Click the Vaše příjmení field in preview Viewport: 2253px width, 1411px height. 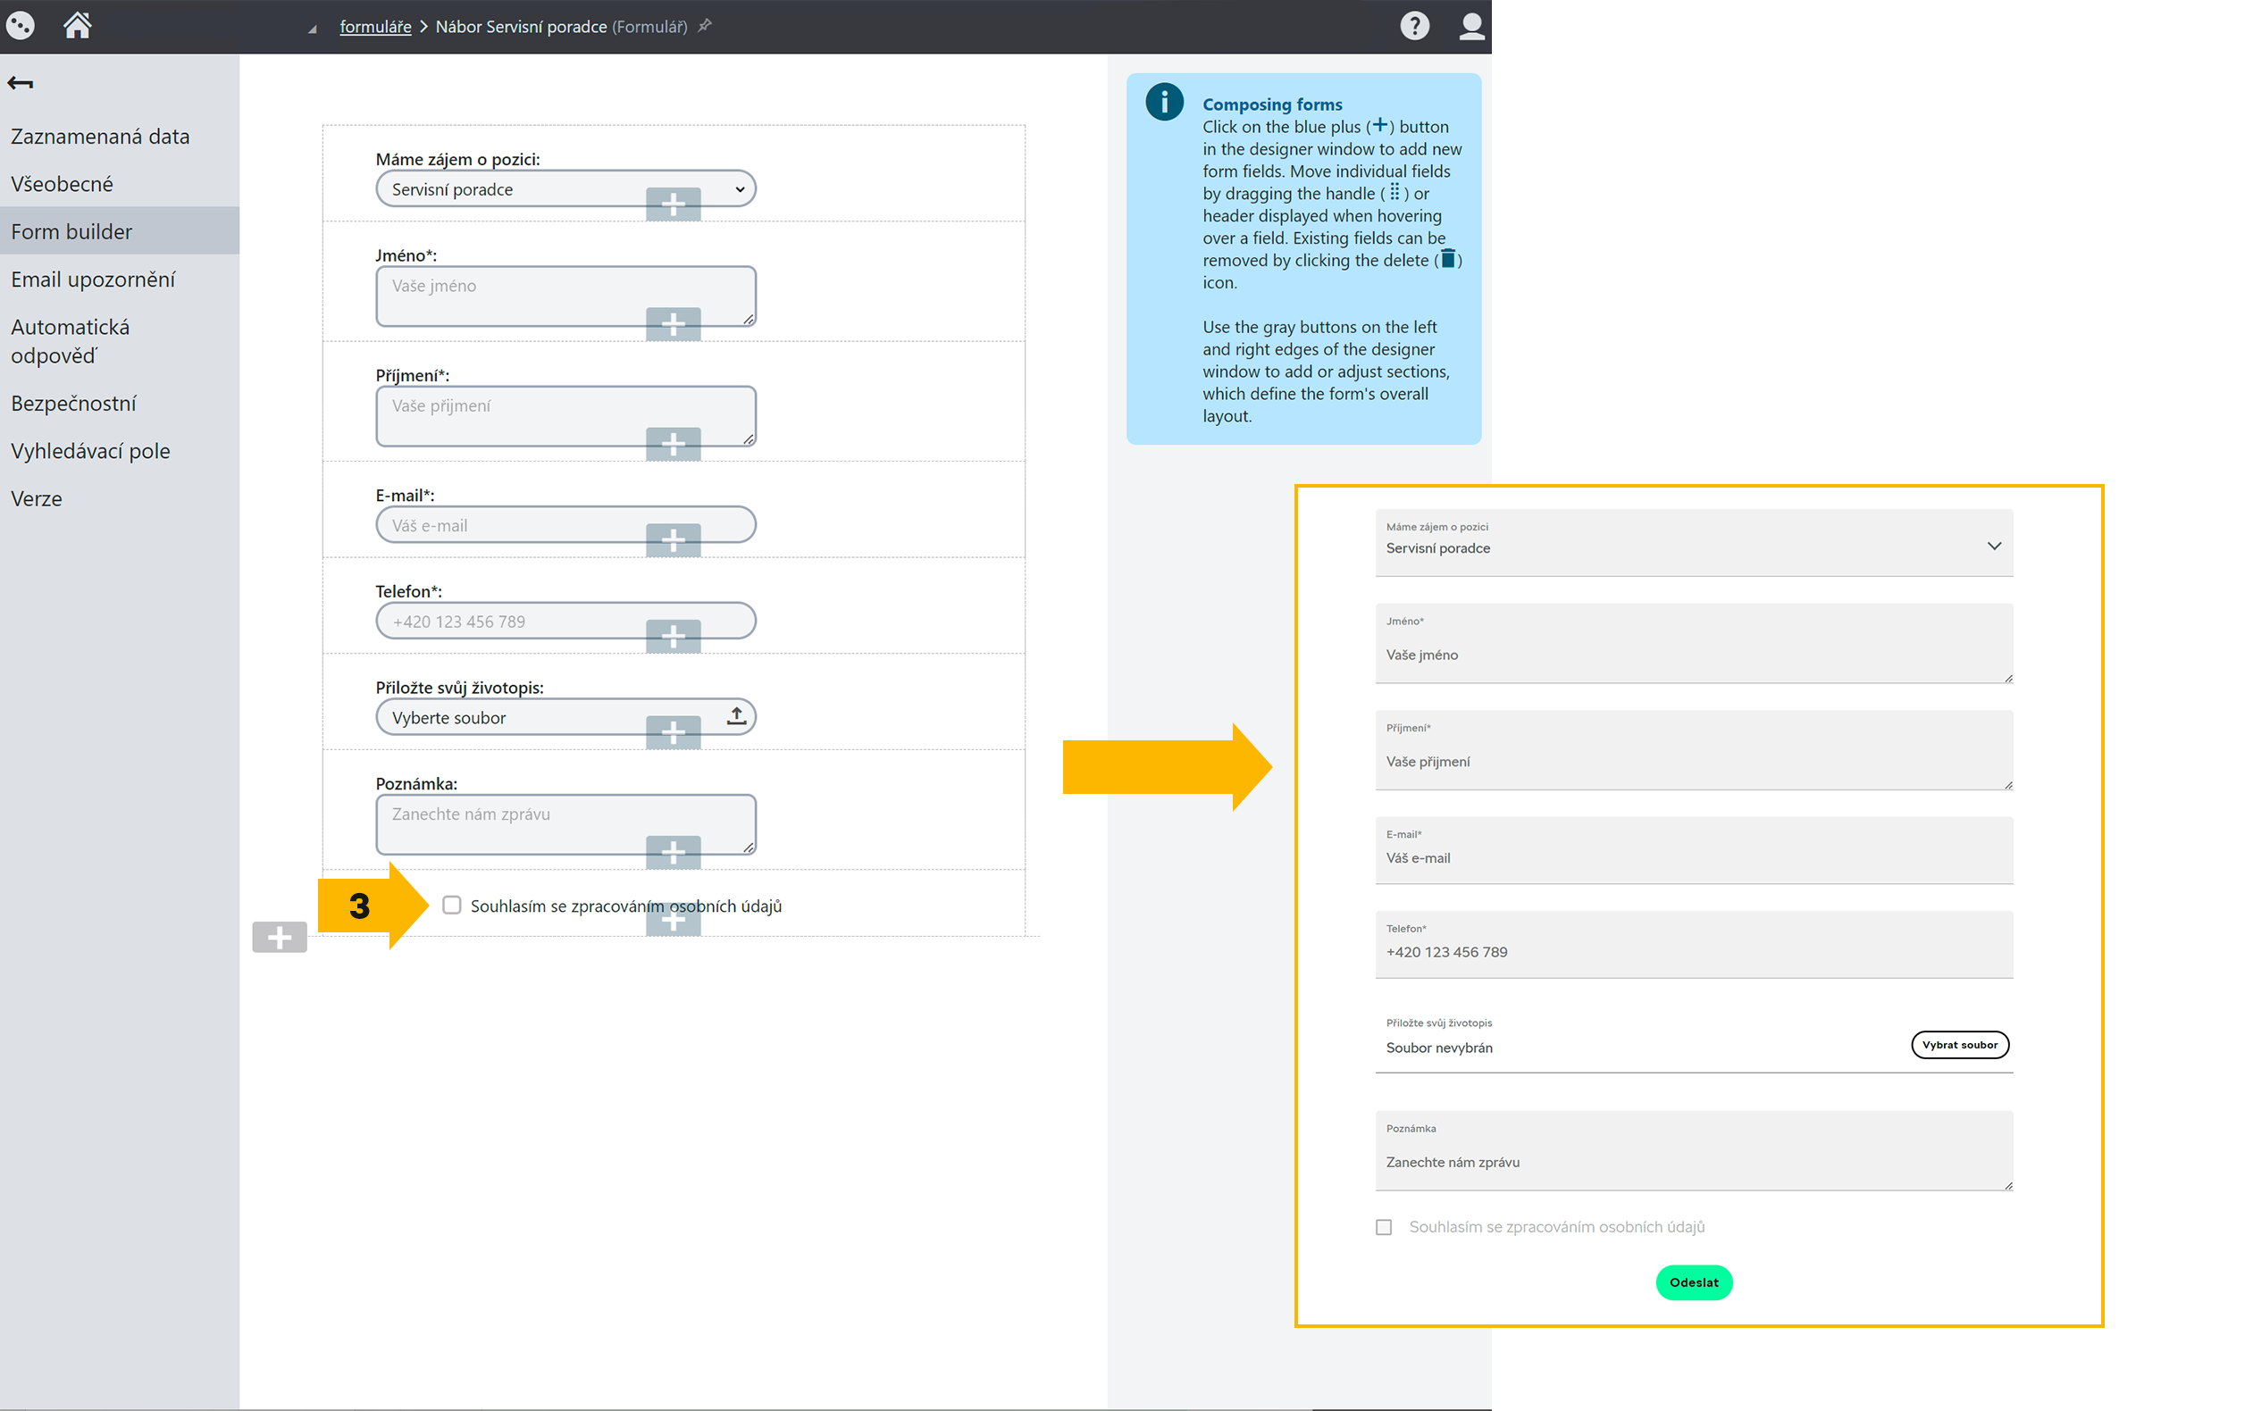coord(1693,749)
